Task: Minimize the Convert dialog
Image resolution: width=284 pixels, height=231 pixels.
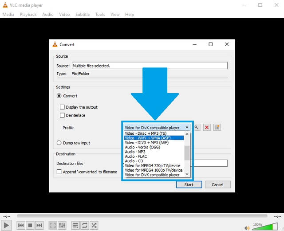Action: point(194,44)
